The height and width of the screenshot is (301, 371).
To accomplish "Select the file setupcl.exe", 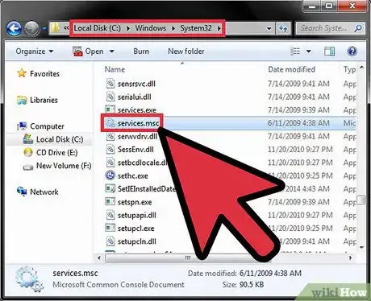I will point(136,229).
